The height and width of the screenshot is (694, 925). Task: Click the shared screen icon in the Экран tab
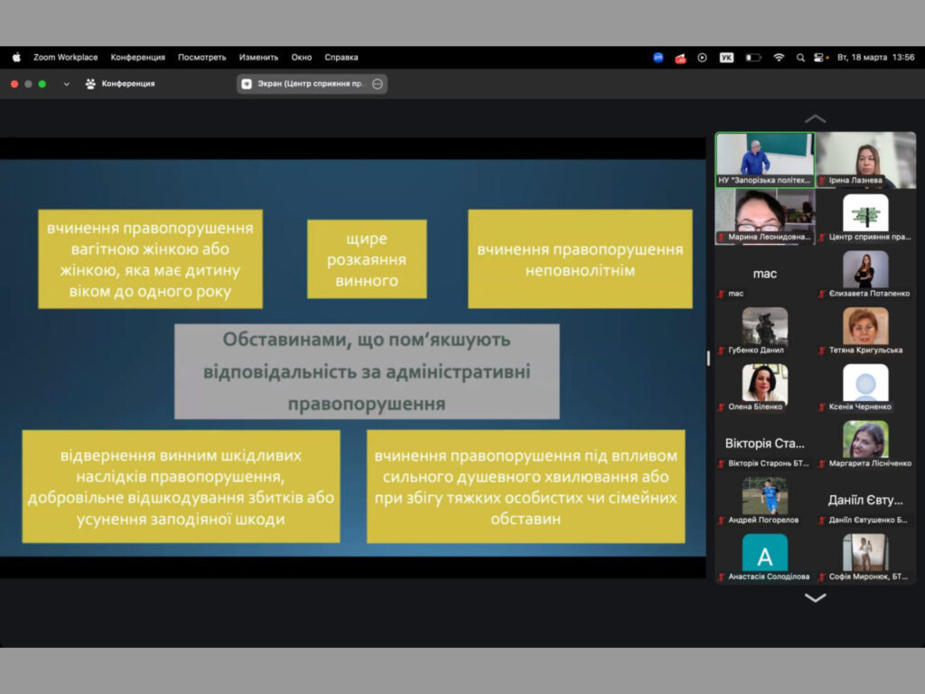[x=247, y=84]
